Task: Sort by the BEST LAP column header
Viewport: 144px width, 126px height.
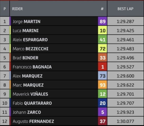Action: point(125,9)
